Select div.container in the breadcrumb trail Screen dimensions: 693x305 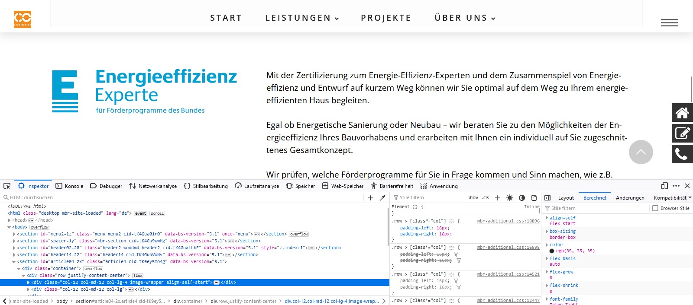click(188, 301)
